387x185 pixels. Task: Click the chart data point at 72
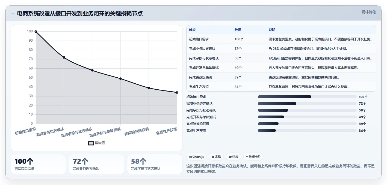click(x=64, y=57)
